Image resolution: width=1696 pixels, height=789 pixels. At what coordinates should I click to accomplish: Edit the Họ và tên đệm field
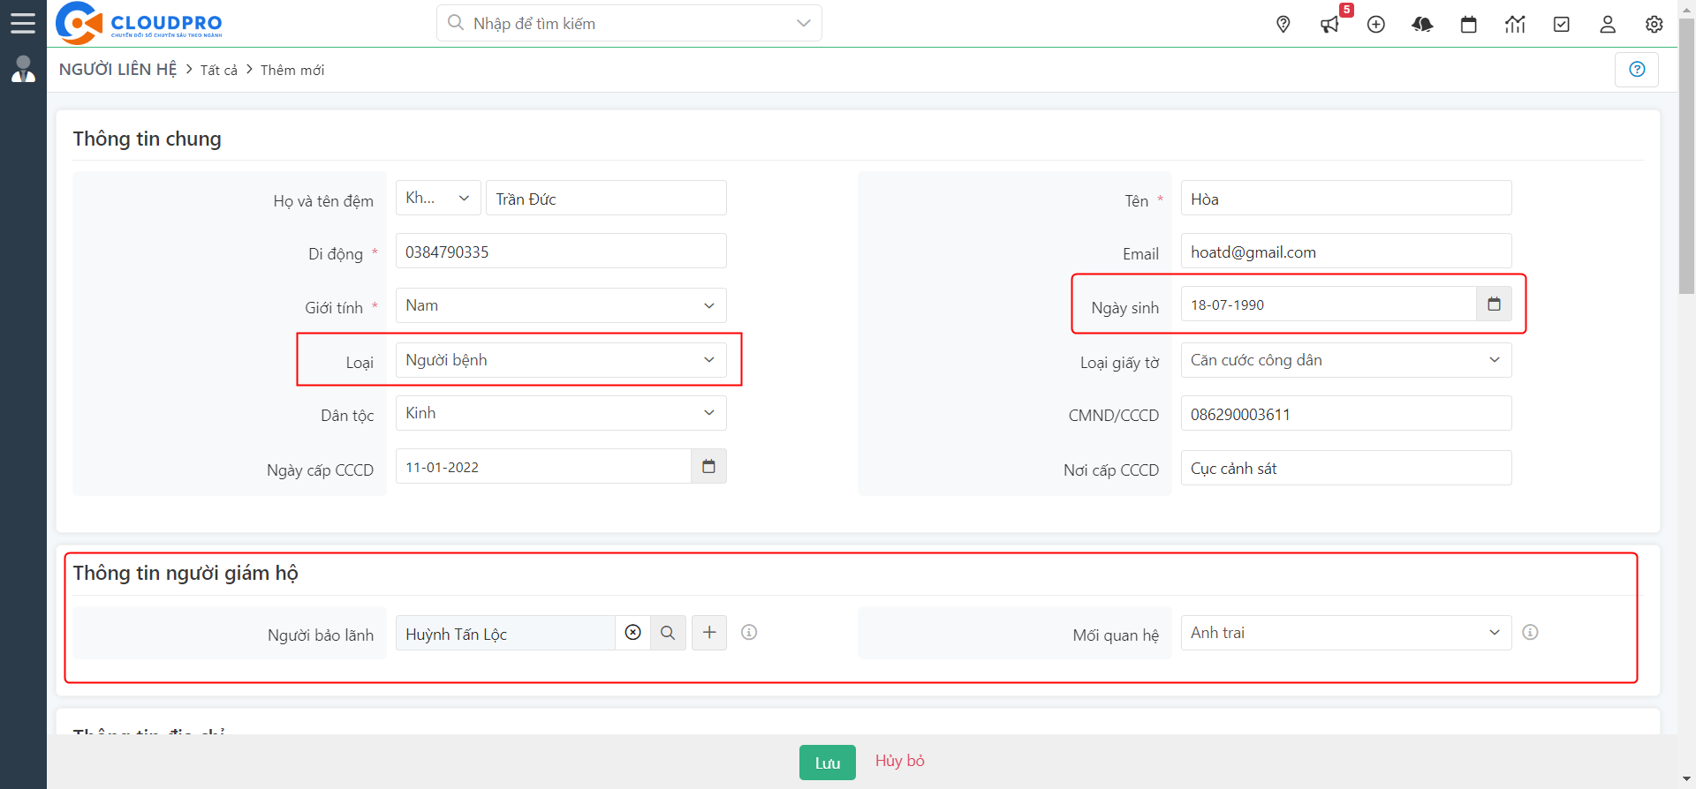(x=606, y=198)
